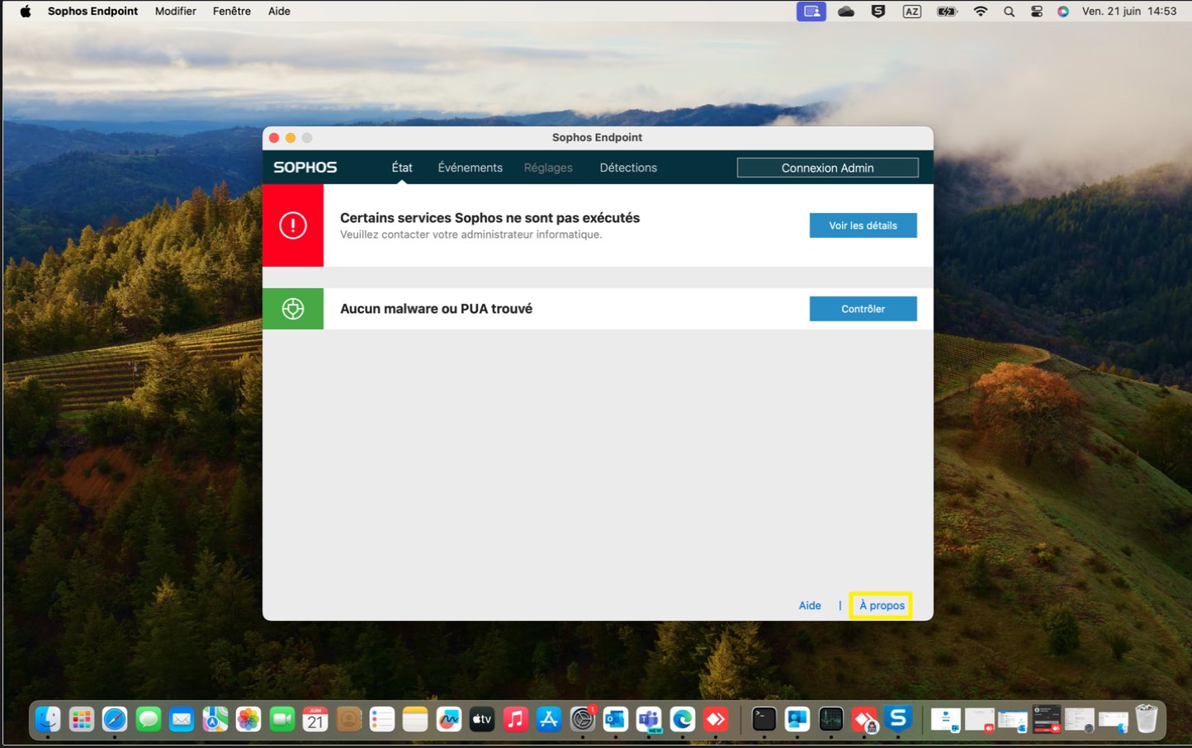Open Music from the Dock

coord(516,719)
